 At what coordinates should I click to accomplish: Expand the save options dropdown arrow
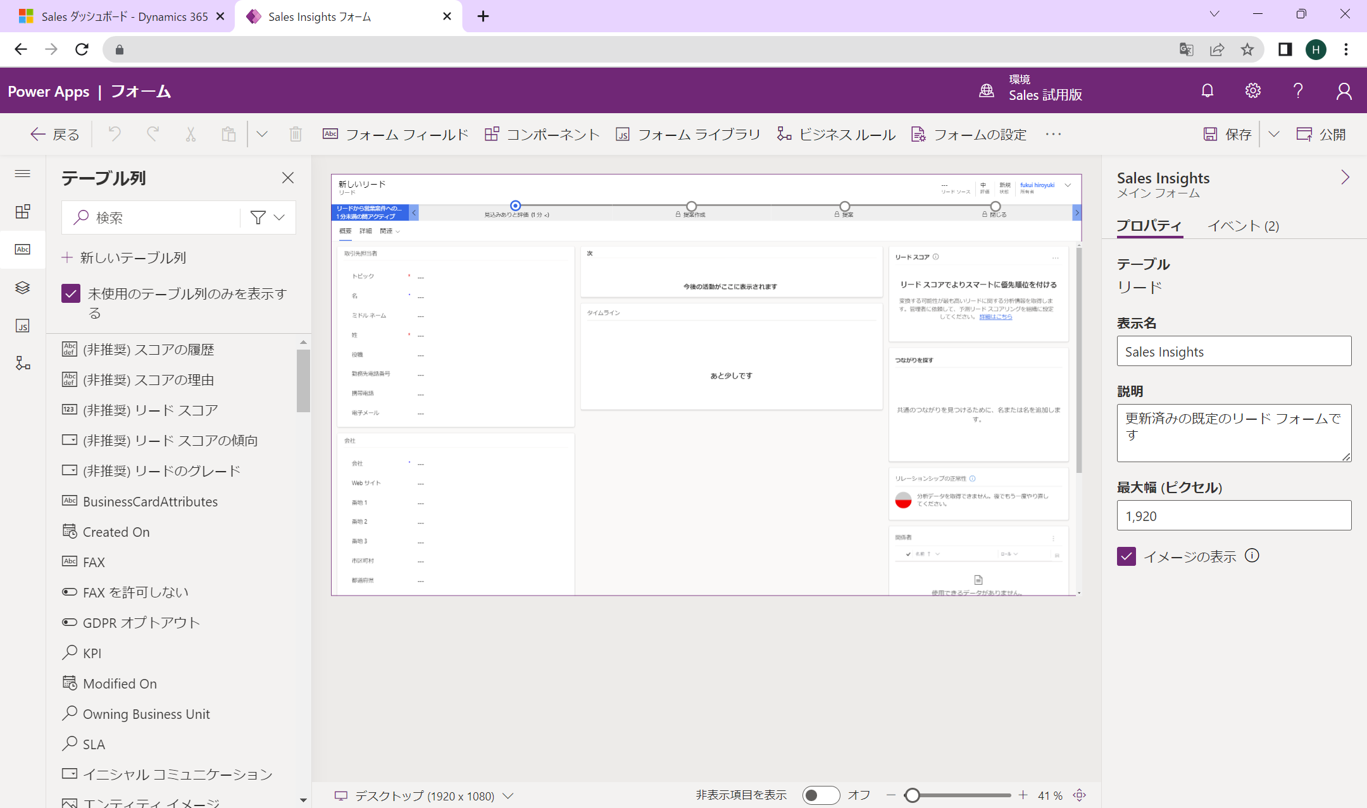point(1274,134)
